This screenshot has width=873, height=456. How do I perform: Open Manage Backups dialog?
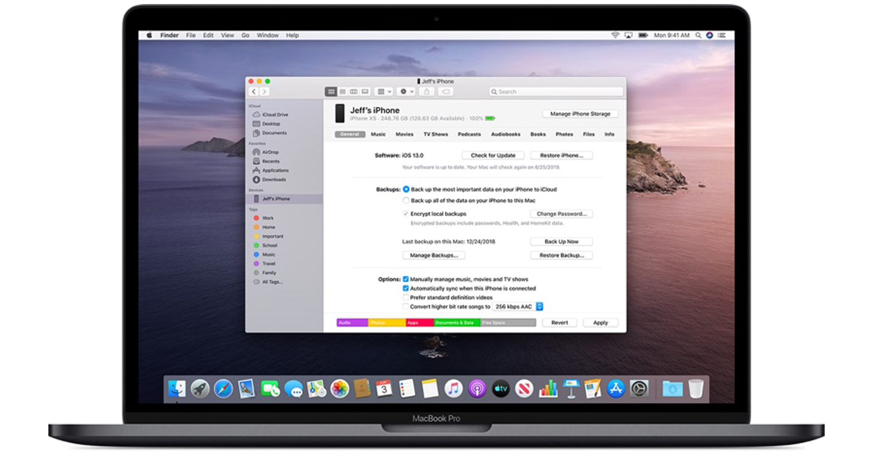(434, 256)
